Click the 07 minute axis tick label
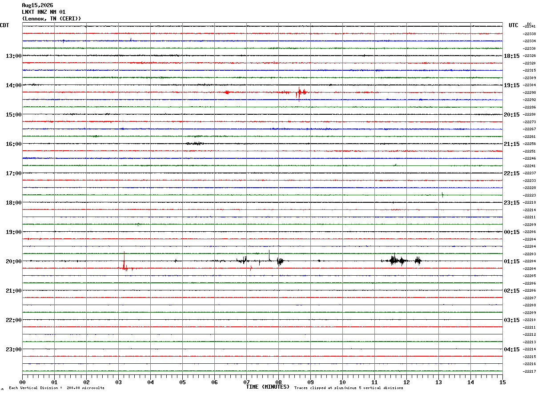 (x=246, y=382)
